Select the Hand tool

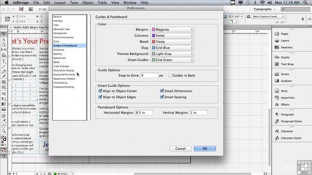click(x=3, y=126)
